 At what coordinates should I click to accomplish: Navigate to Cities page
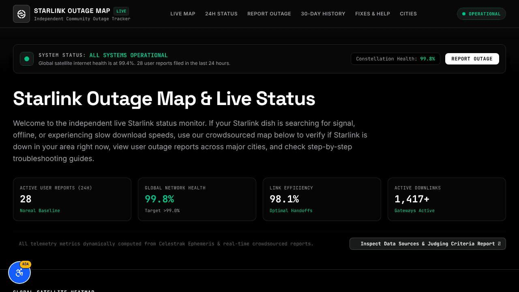coord(408,14)
